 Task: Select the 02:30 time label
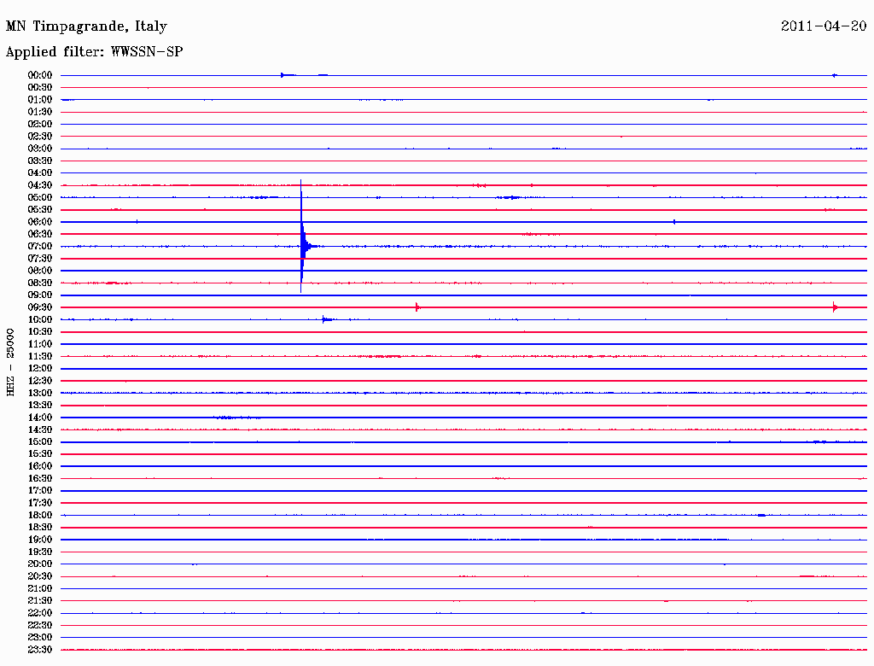40,137
